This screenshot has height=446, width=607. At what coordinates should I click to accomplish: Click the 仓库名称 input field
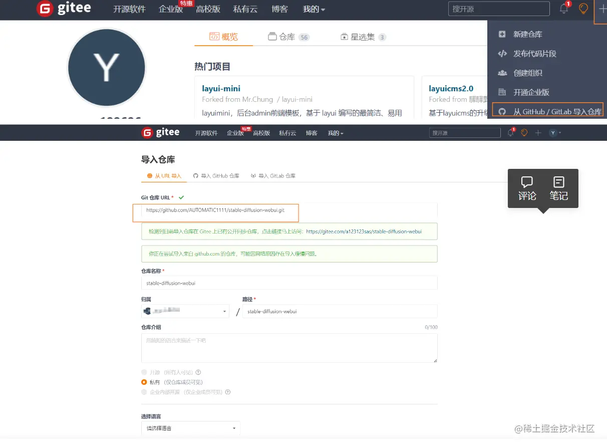[x=289, y=283]
